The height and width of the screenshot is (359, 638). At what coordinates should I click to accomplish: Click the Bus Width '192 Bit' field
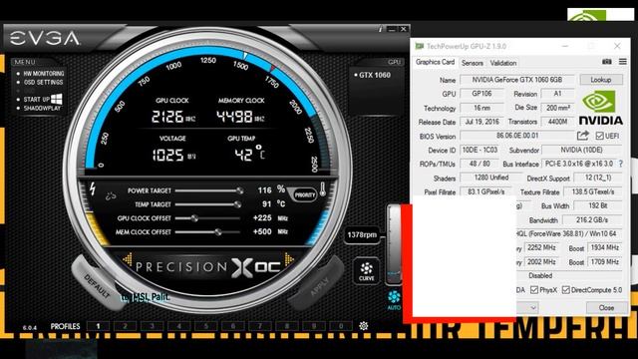598,205
